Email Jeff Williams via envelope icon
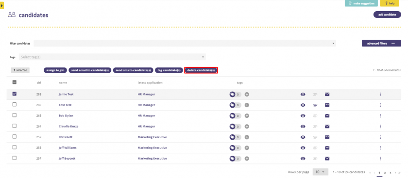 (327, 147)
